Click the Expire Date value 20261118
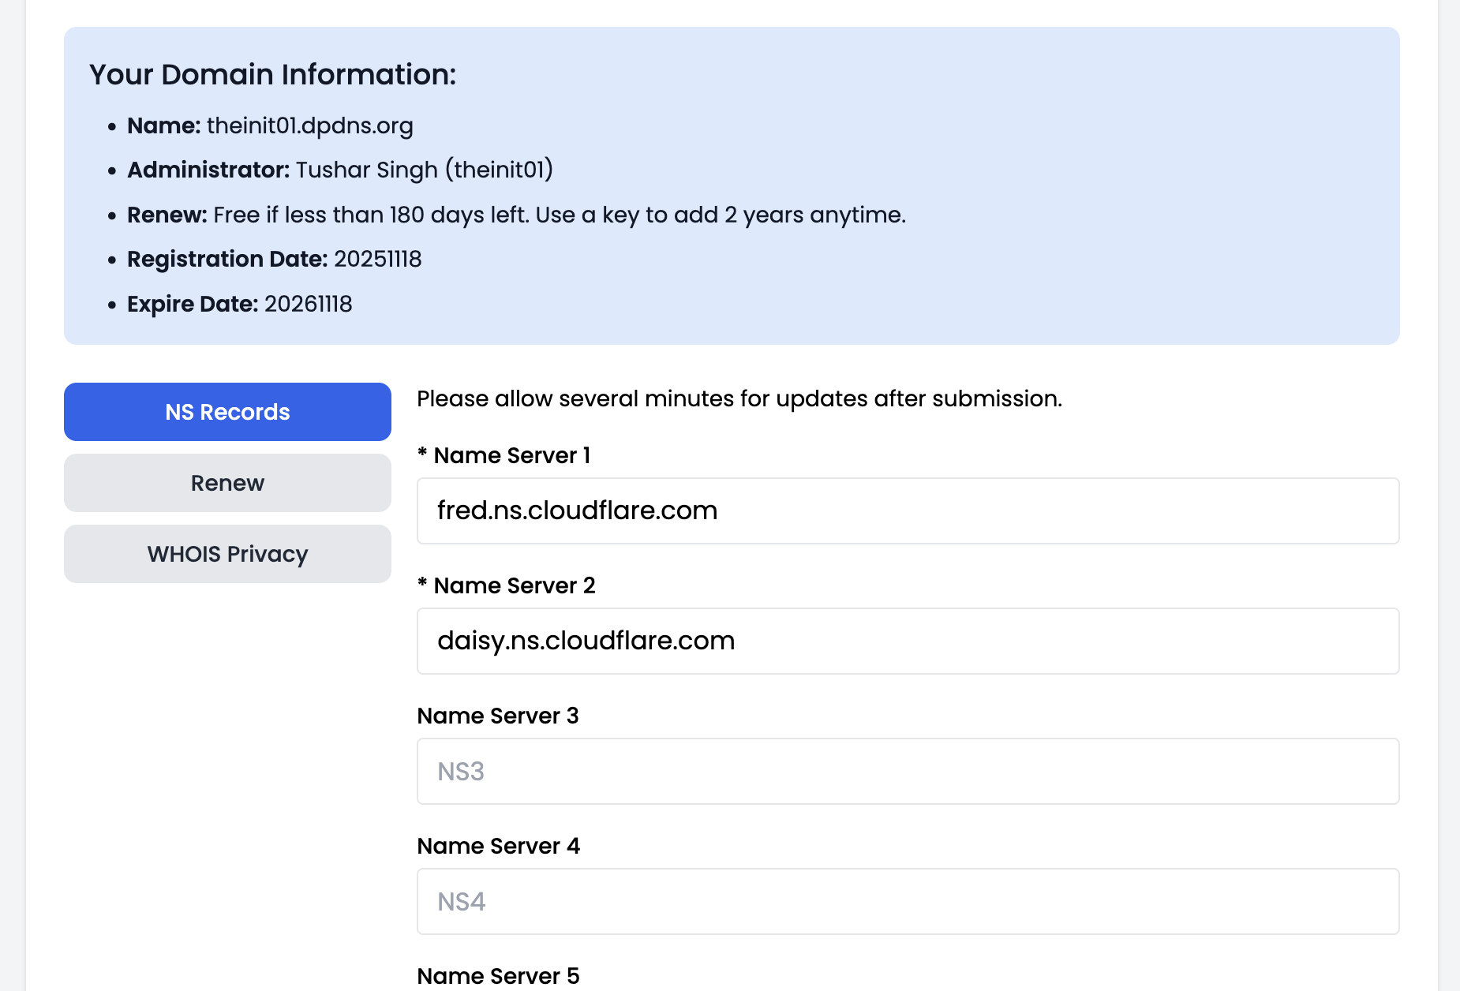The width and height of the screenshot is (1460, 991). tap(308, 304)
